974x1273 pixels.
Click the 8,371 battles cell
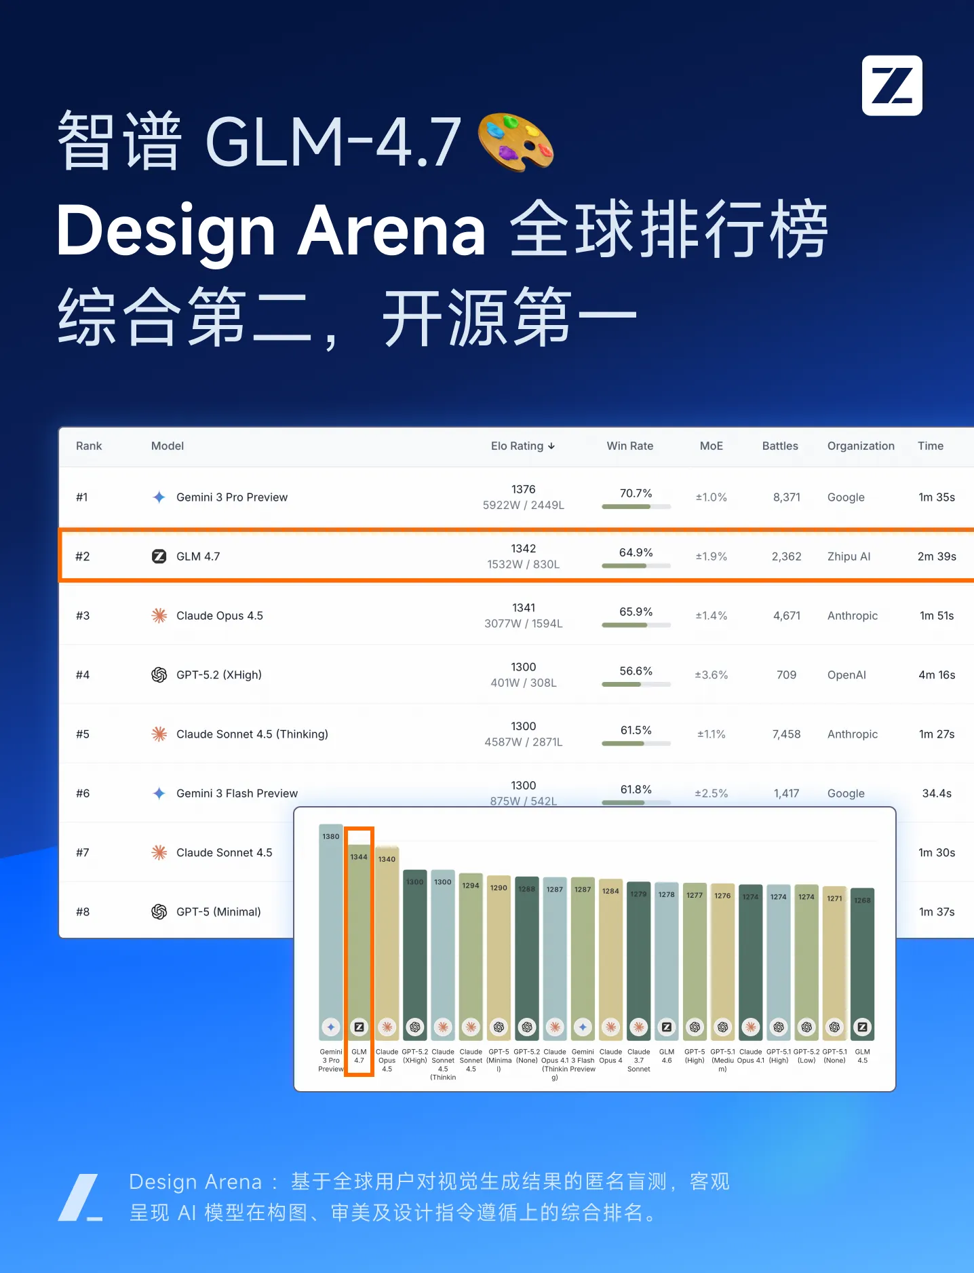point(787,497)
